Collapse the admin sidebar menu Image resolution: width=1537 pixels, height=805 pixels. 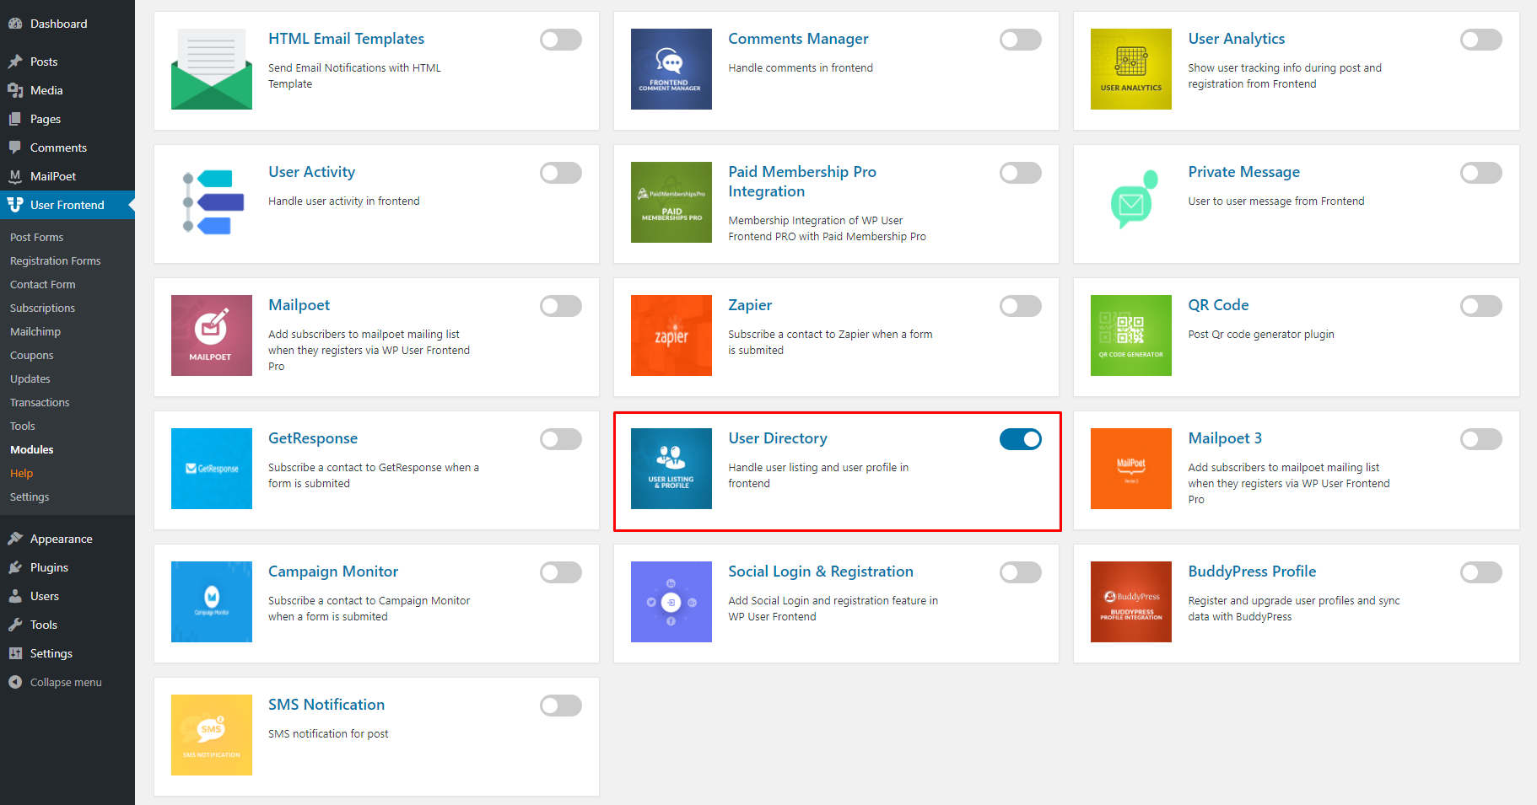tap(67, 682)
